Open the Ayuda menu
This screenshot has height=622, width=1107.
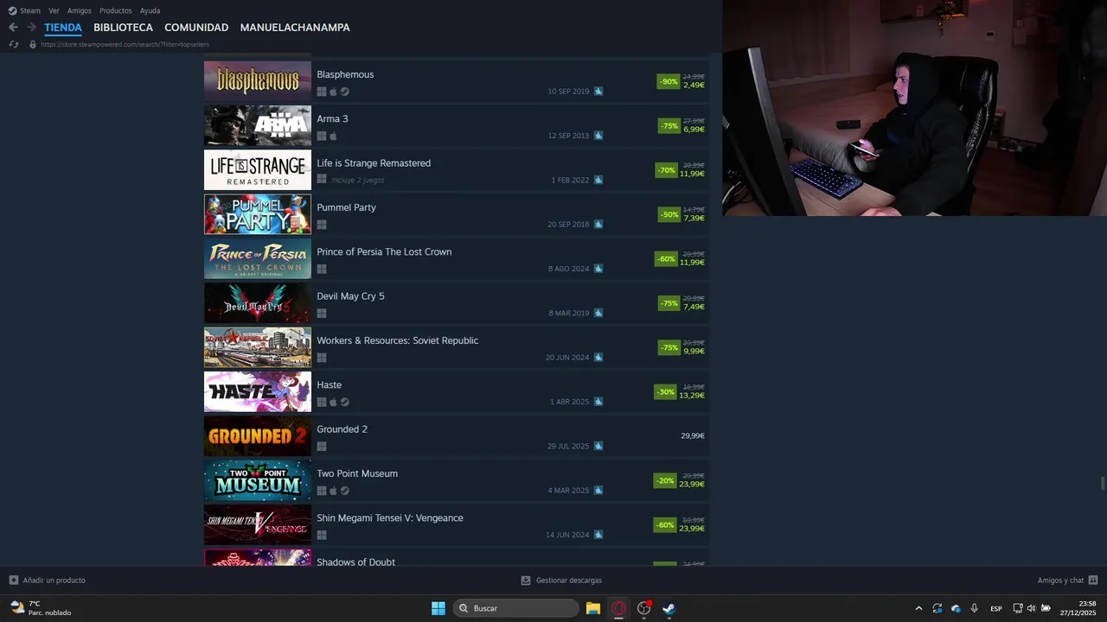tap(150, 10)
